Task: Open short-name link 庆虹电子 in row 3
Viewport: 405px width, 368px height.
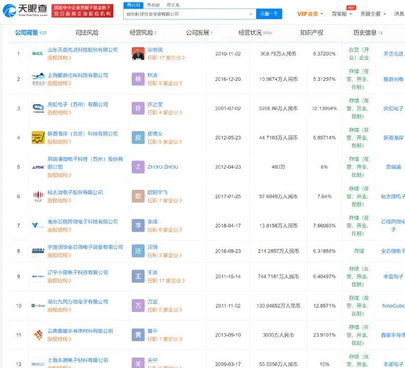Action: [393, 108]
